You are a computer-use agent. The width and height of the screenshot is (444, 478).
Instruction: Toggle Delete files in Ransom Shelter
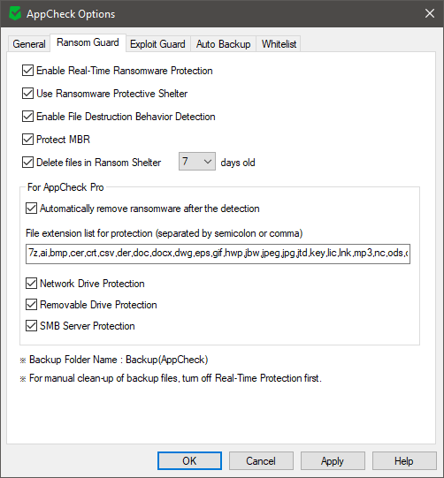point(27,163)
